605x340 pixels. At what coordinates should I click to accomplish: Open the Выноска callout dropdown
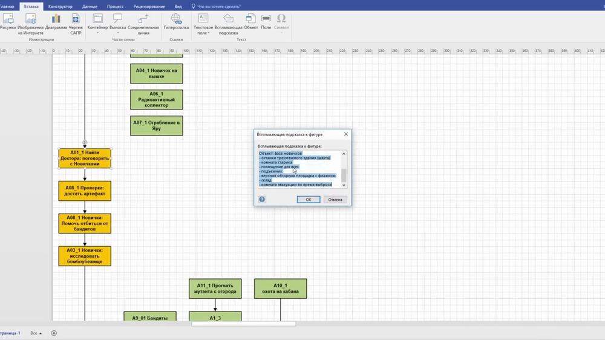(x=117, y=33)
